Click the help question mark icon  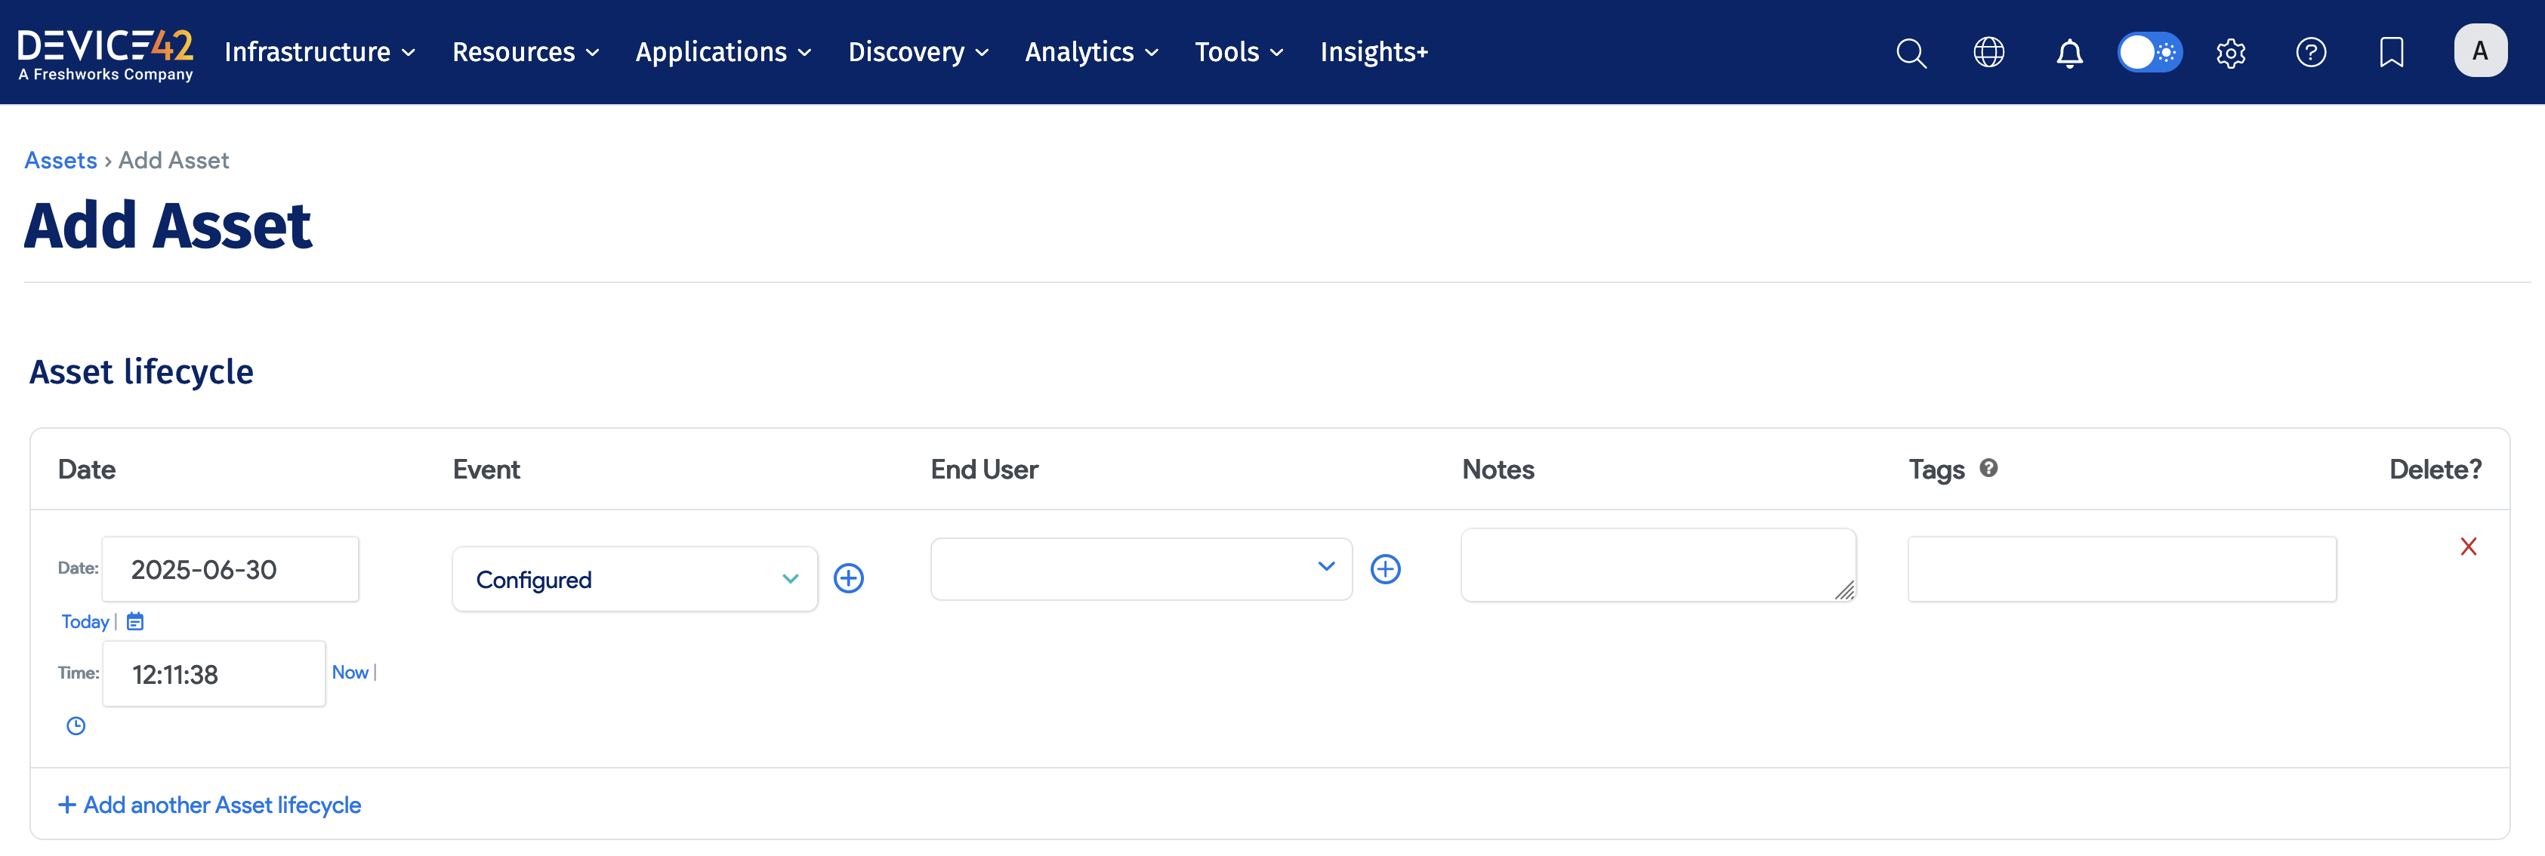2311,52
